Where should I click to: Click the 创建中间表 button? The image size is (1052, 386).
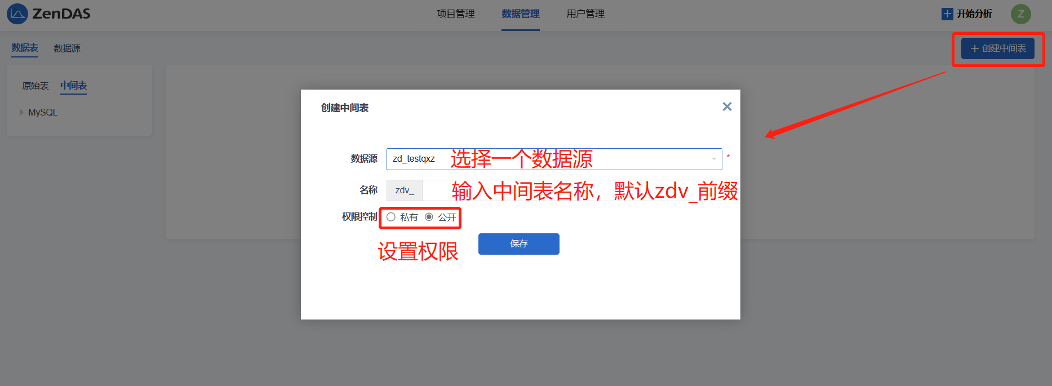pos(997,48)
